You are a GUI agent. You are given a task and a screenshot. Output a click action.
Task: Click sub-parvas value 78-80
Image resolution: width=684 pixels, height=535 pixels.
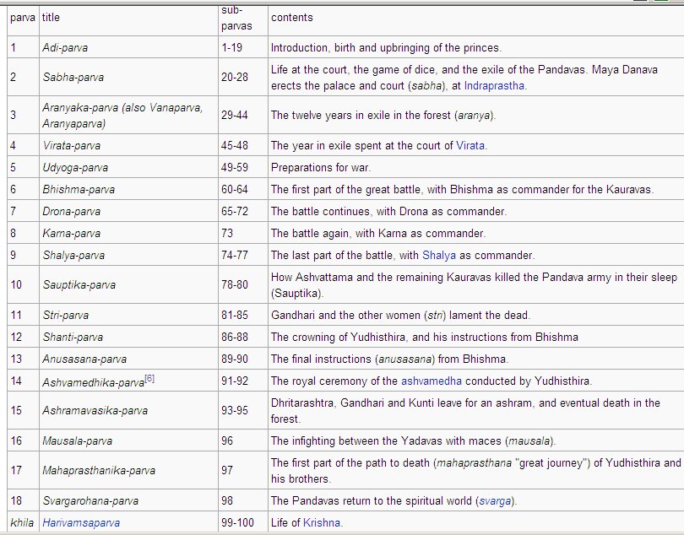coord(234,284)
